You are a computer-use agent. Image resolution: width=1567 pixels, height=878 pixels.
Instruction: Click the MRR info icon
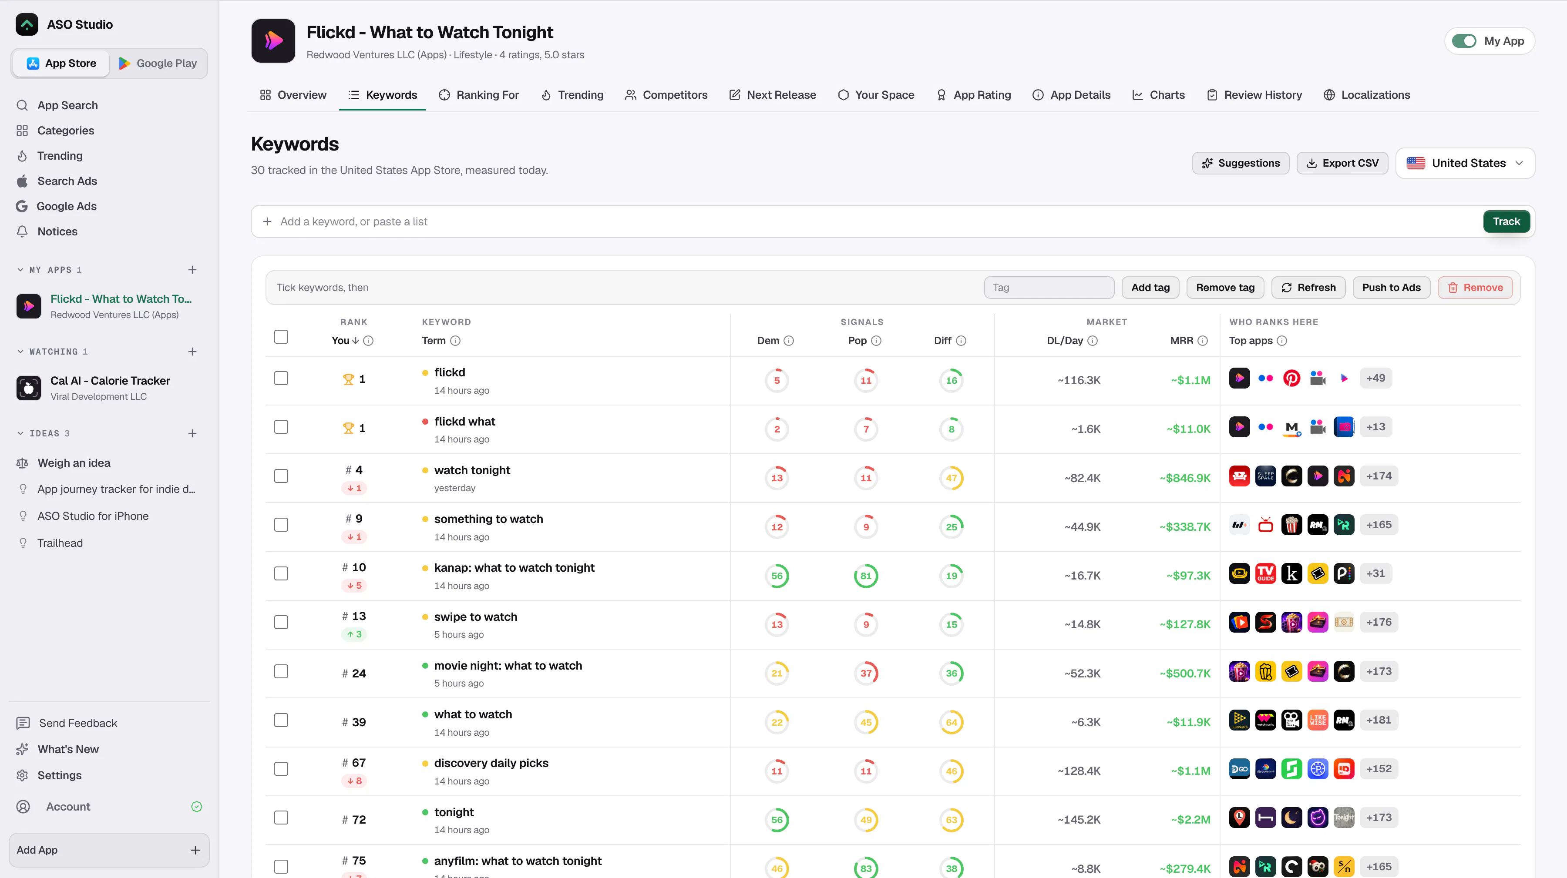(x=1203, y=341)
